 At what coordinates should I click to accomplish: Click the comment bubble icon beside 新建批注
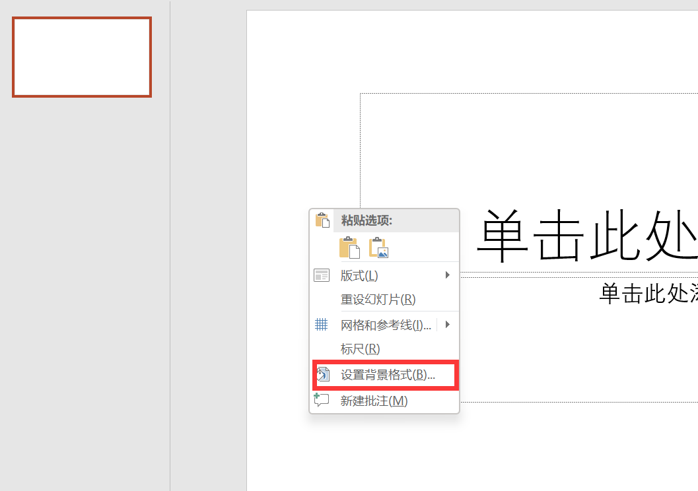coord(322,401)
